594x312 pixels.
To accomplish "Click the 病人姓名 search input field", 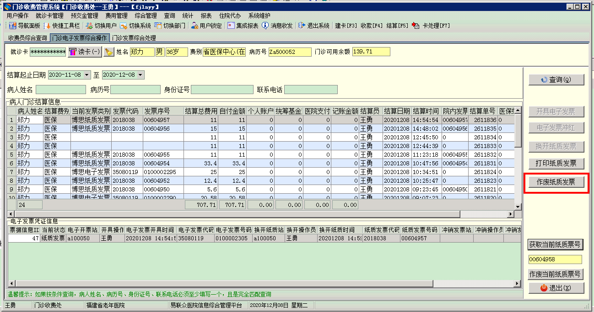I will (61, 90).
